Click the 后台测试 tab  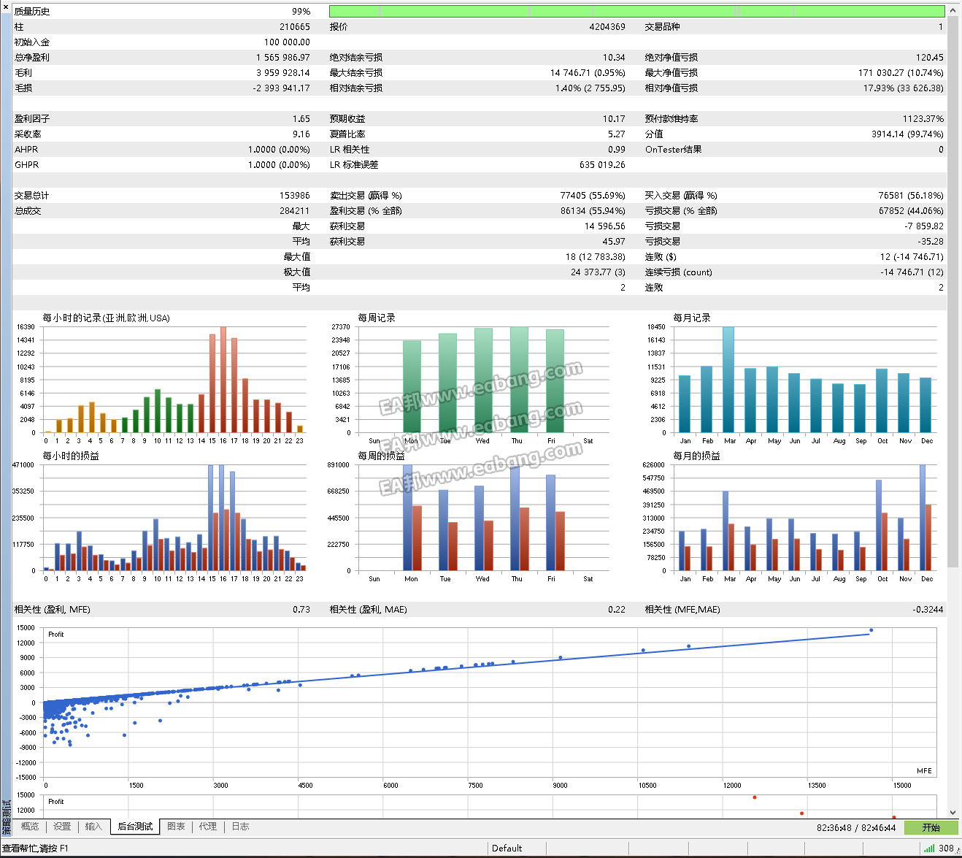(135, 827)
